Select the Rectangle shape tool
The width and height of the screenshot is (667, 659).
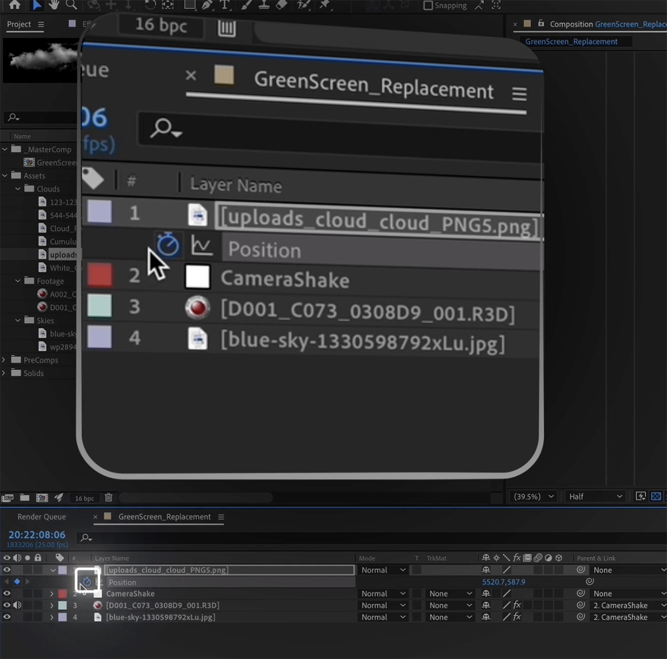point(190,5)
